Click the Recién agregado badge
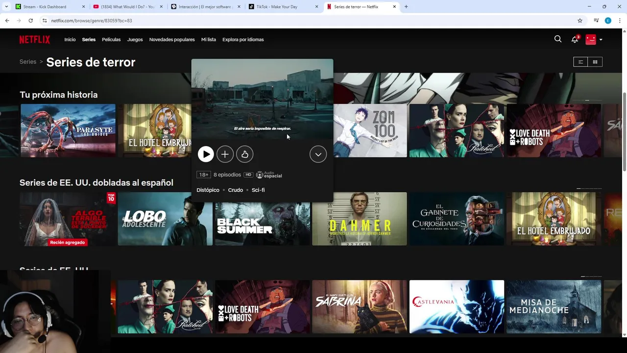Viewport: 627px width, 353px height. point(68,242)
